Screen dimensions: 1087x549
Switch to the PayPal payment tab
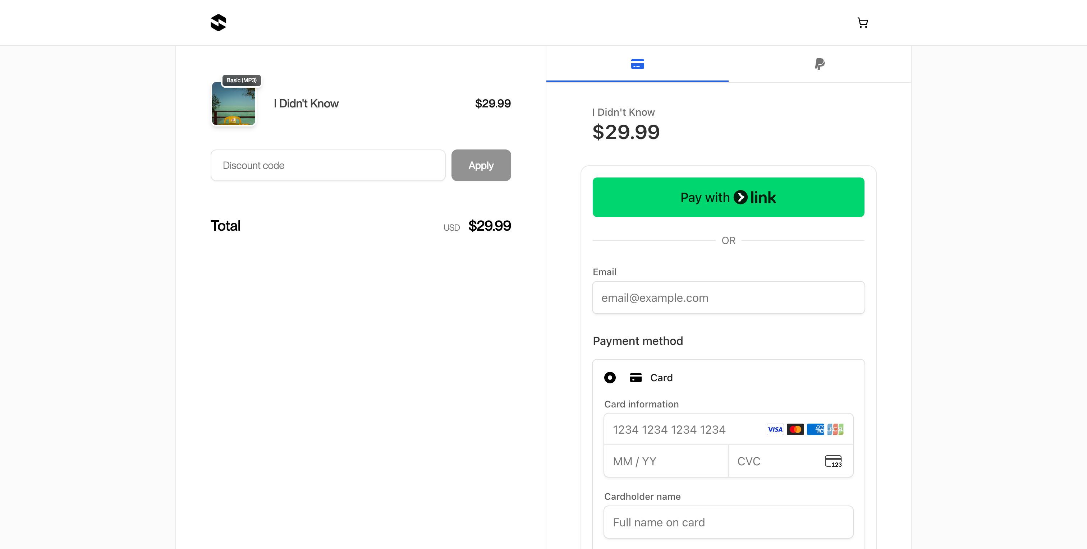tap(820, 64)
